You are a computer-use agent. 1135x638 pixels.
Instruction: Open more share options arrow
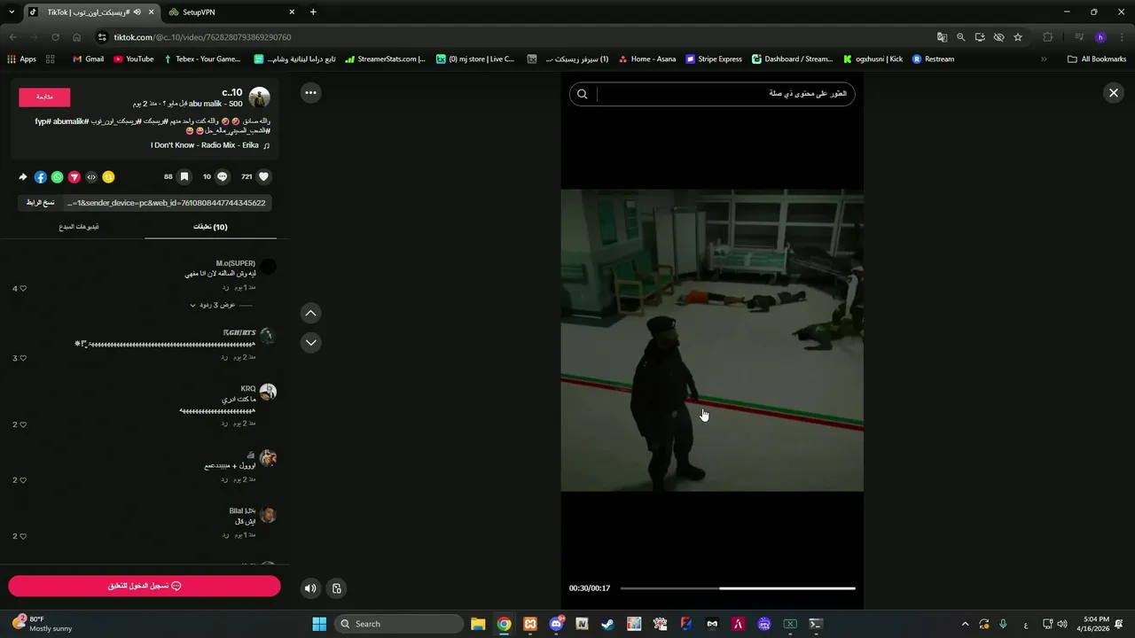pyautogui.click(x=23, y=177)
